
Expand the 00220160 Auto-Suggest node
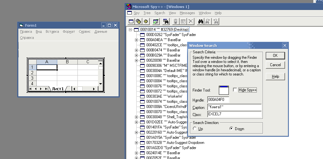click(136, 132)
